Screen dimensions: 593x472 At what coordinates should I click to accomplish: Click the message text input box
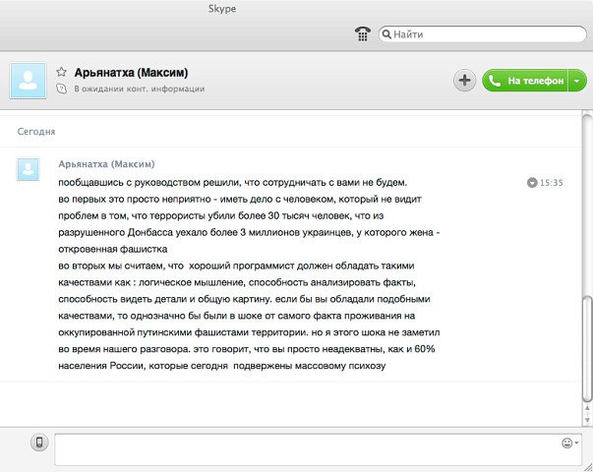coord(305,447)
